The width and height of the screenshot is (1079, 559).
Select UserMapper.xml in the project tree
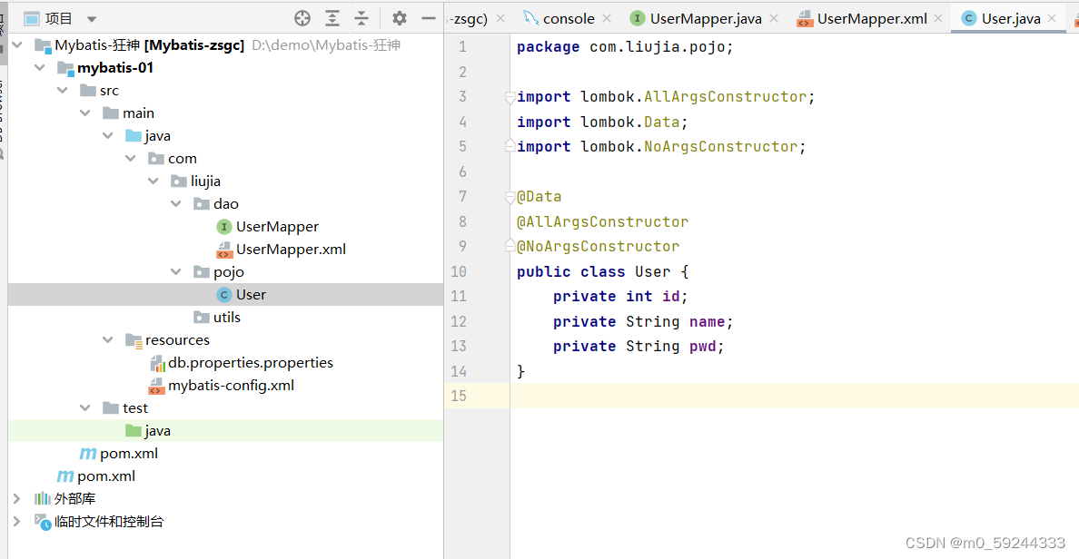[x=291, y=250]
